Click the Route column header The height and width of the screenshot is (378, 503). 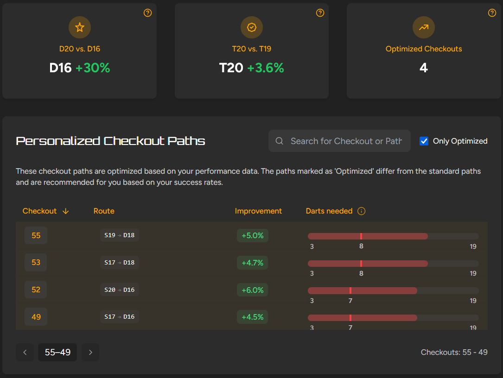coord(104,211)
